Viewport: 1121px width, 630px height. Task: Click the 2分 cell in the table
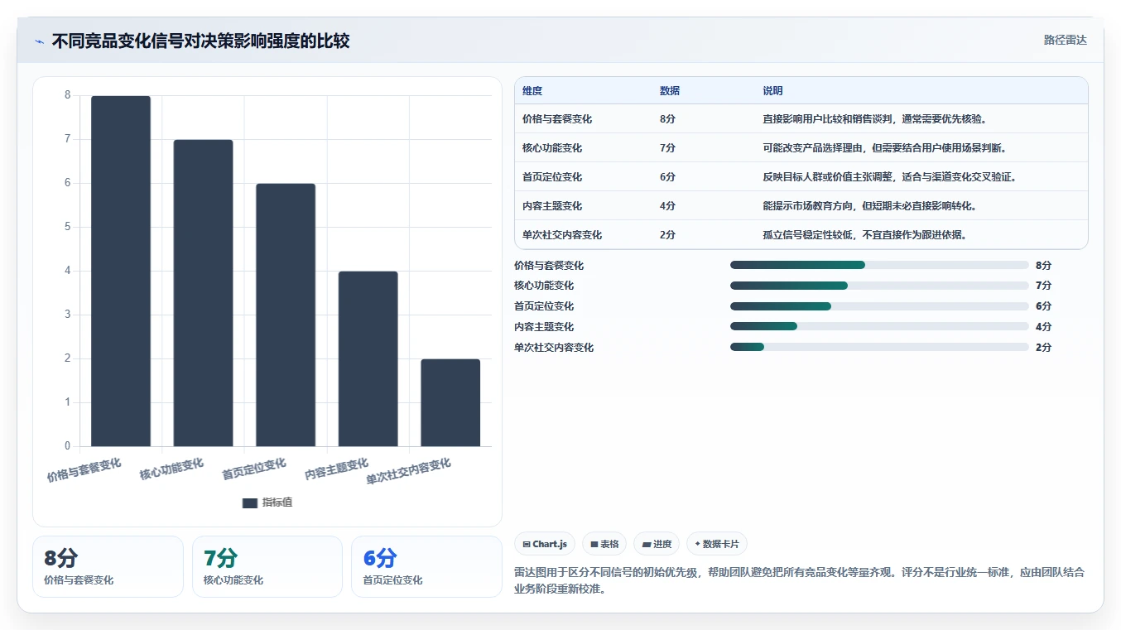668,235
